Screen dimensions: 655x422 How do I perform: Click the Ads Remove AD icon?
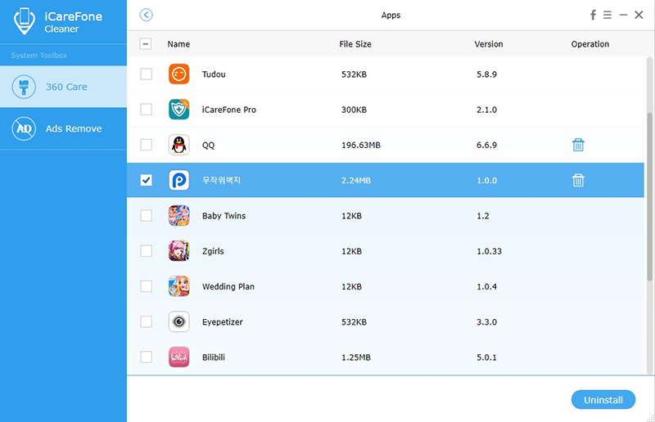click(24, 128)
